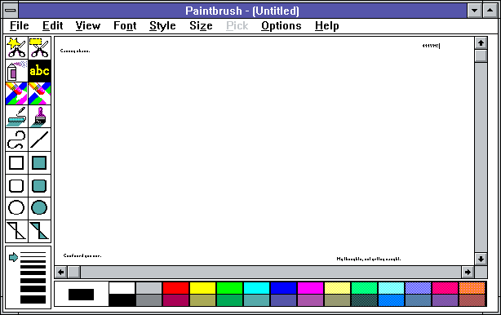Choose the Airbrush spray can tool

pos(16,71)
